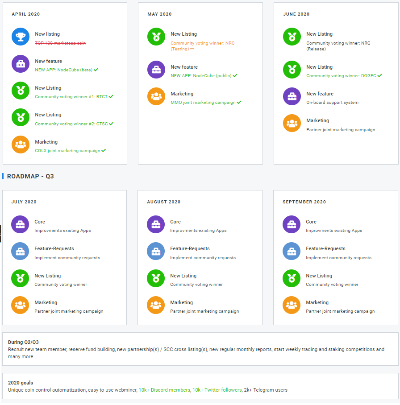Click the checkmark next to CTSC winner
The image size is (400, 405).
[x=111, y=124]
